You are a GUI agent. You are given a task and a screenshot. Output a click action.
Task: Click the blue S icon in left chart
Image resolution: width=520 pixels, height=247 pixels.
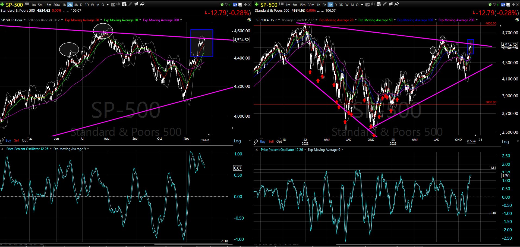pyautogui.click(x=235, y=5)
